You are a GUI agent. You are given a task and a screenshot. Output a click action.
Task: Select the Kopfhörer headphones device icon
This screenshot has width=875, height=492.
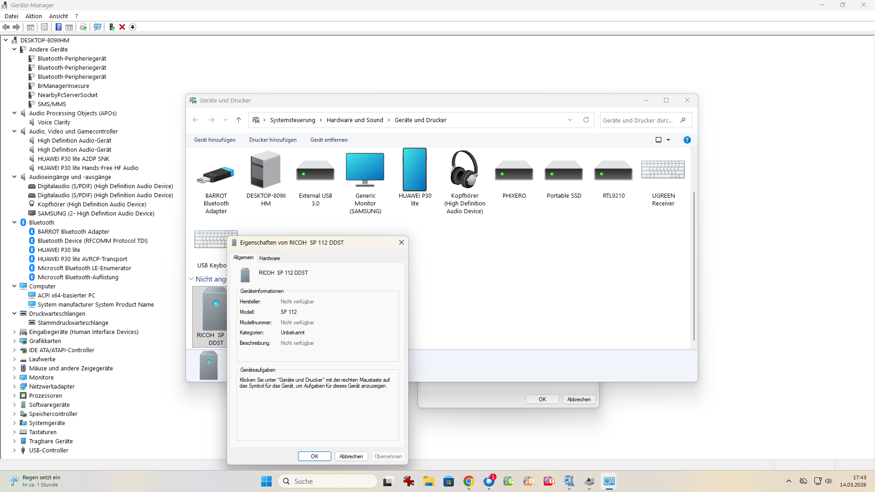464,170
